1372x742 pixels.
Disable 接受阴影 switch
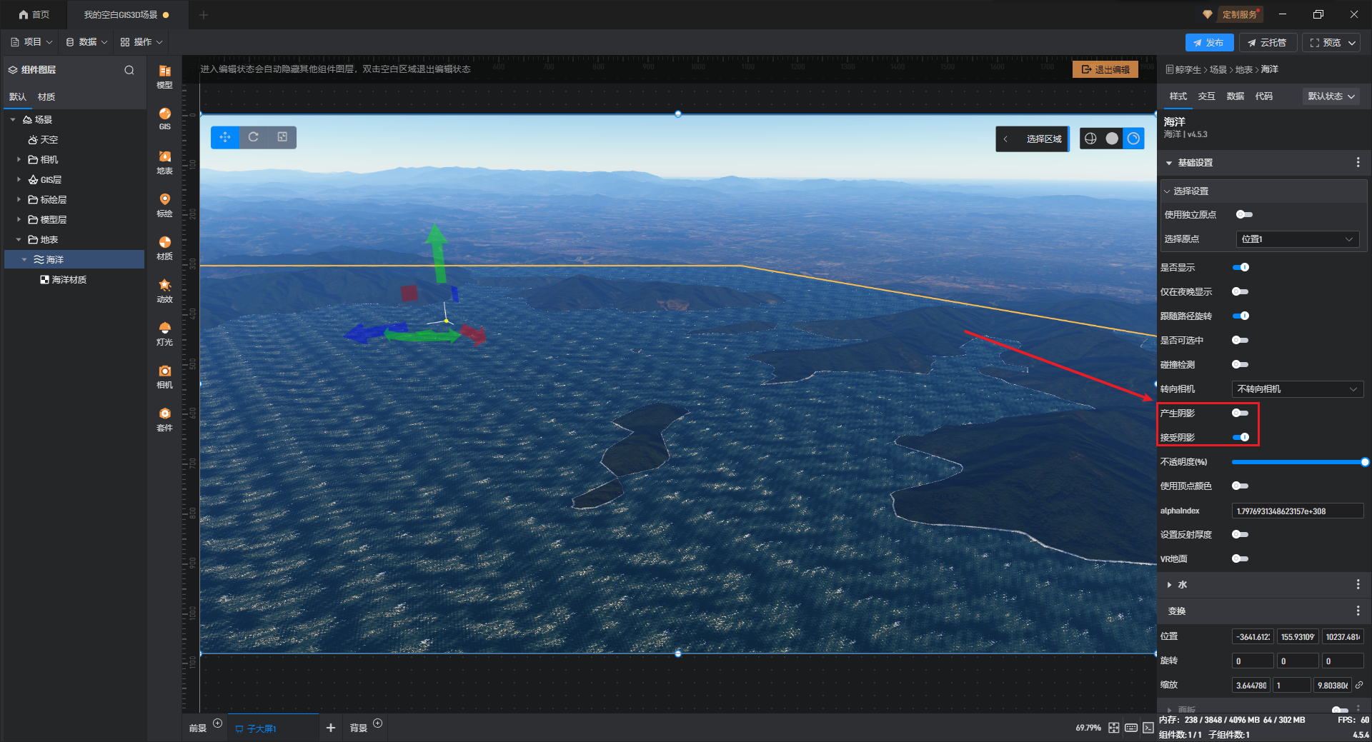[1241, 437]
